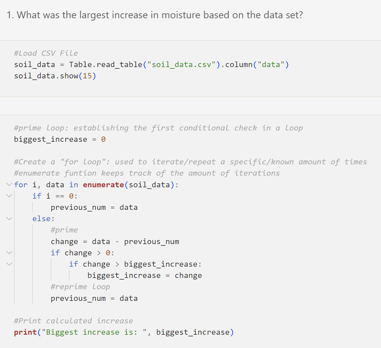Fold the else block using its chevron
This screenshot has height=348, width=381.
tap(9, 218)
